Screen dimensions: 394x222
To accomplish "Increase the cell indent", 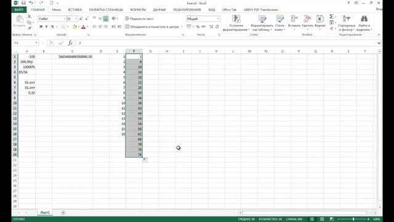I will [119, 27].
